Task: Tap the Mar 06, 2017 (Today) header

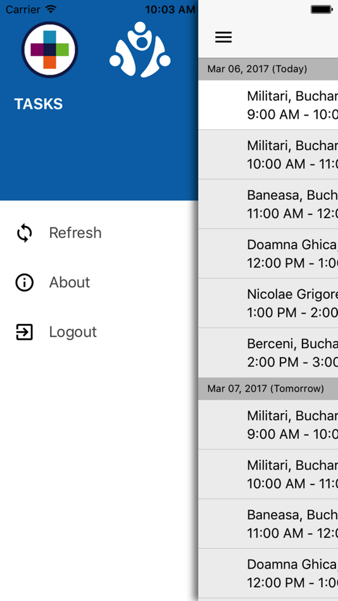Action: (268, 69)
